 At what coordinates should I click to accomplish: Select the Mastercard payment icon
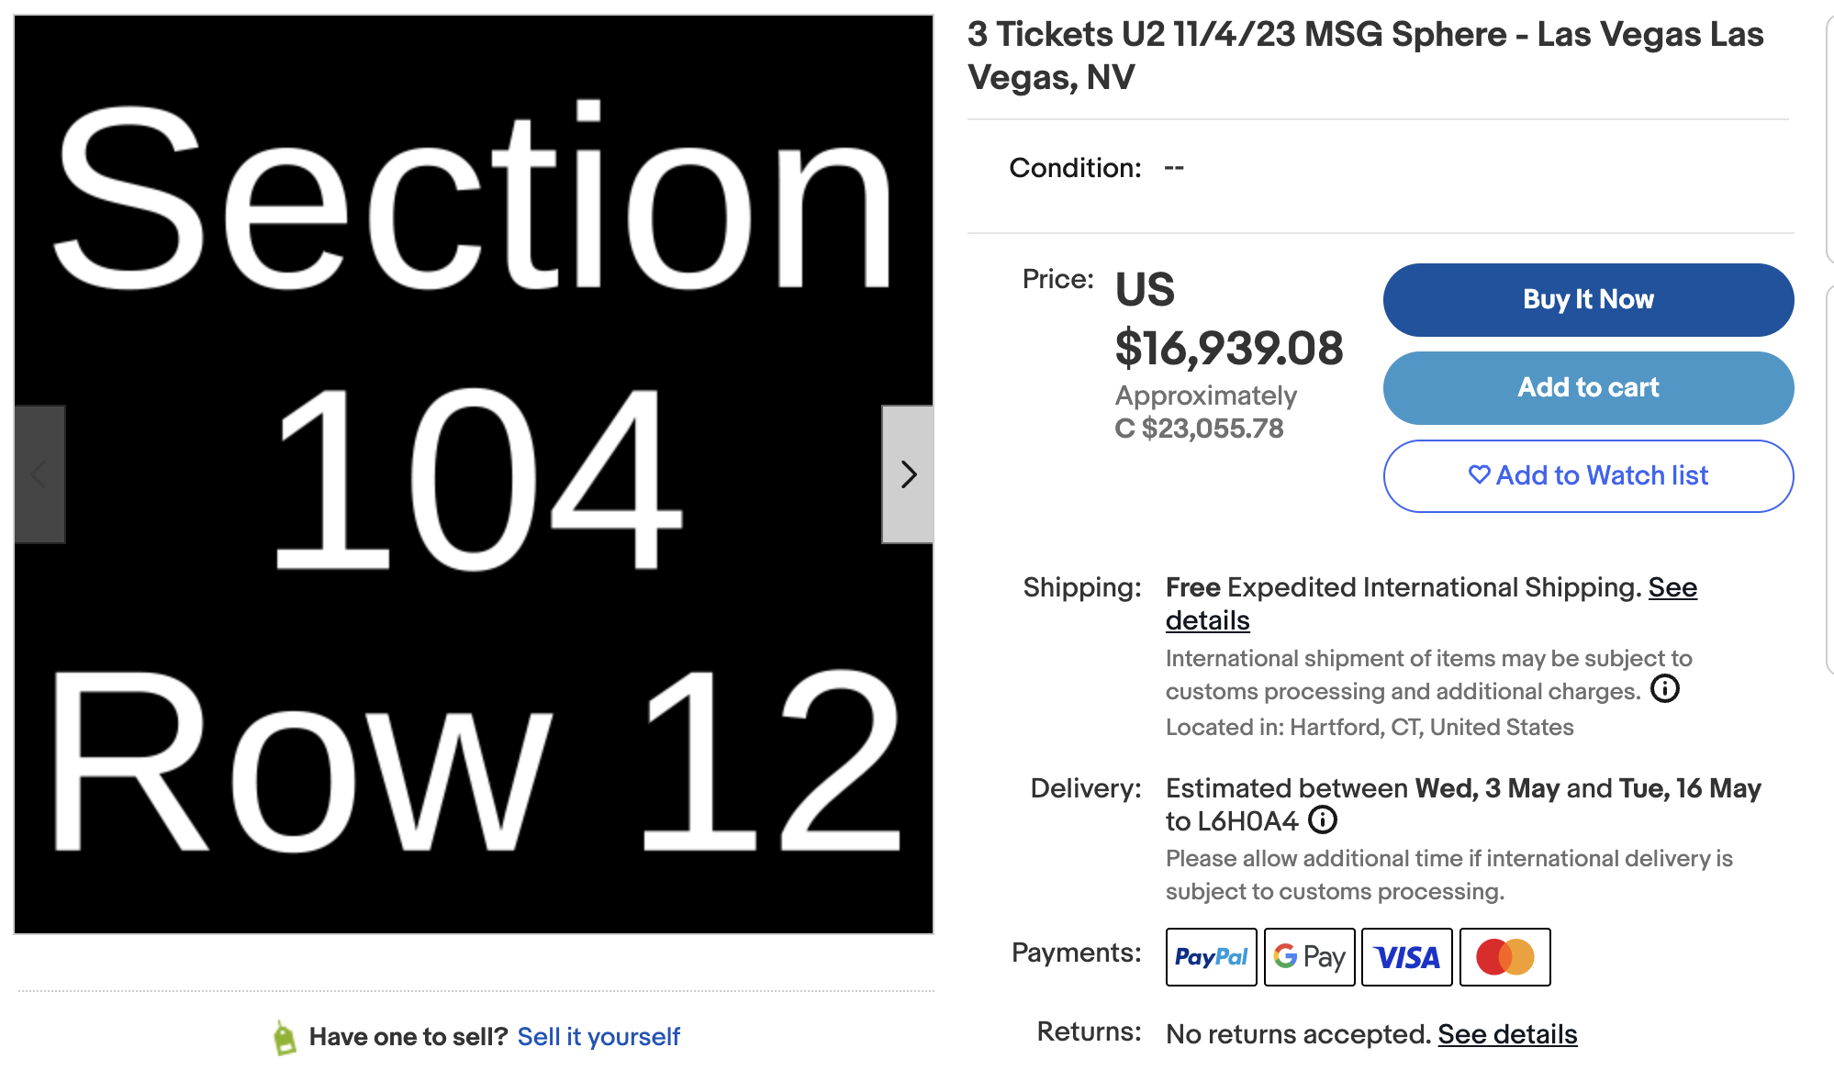click(x=1504, y=957)
